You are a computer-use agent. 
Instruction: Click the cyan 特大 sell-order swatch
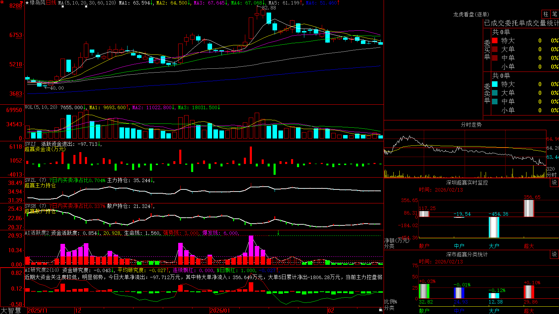495,84
